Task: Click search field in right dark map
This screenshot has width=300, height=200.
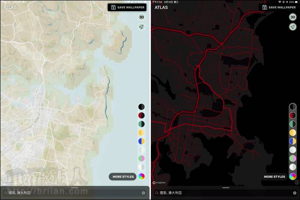Action: (226, 193)
